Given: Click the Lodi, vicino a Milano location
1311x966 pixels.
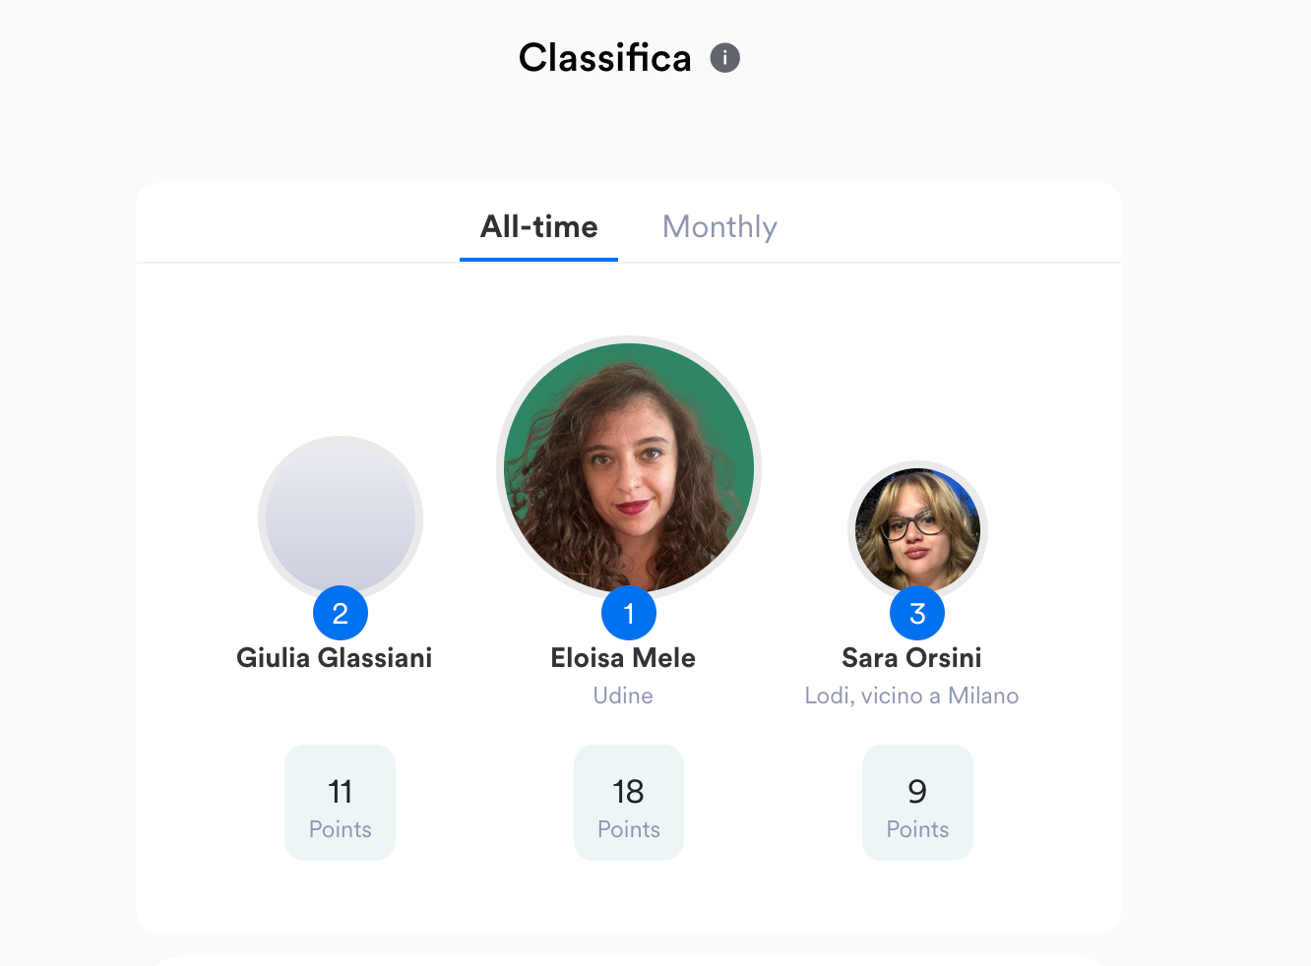Looking at the screenshot, I should click(x=911, y=695).
